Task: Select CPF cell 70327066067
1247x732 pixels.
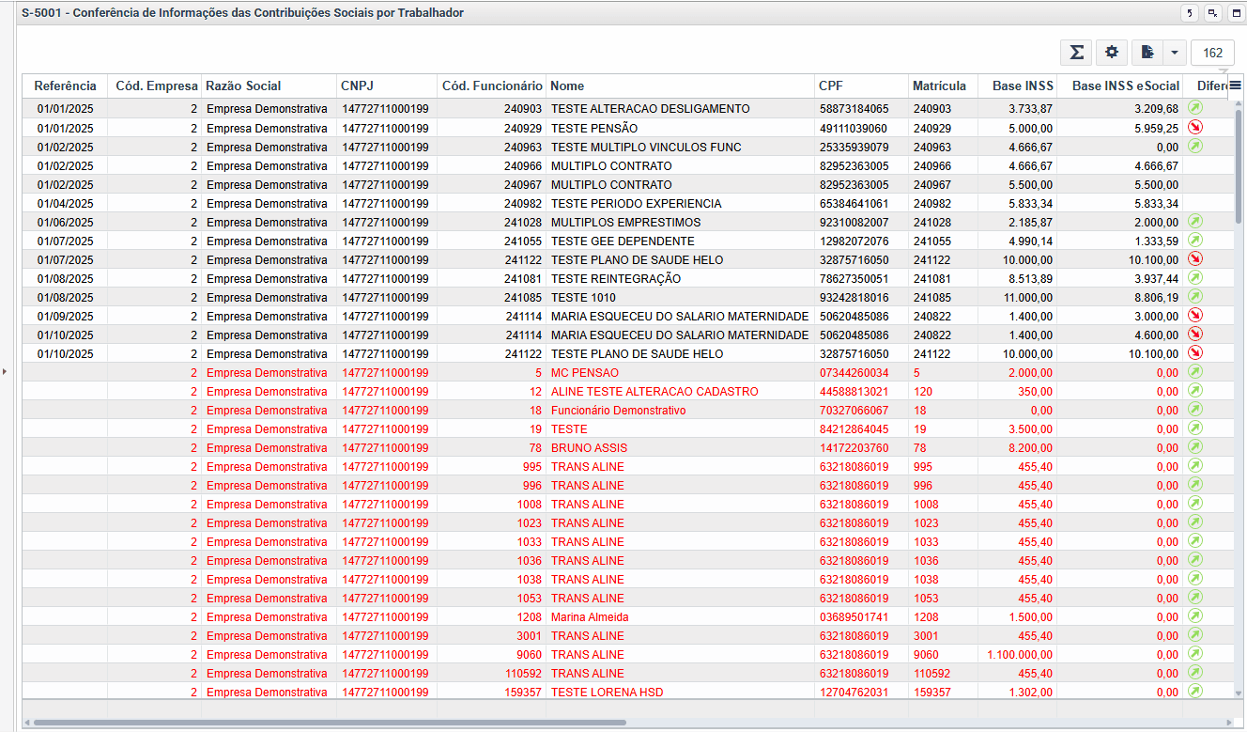Action: click(861, 410)
